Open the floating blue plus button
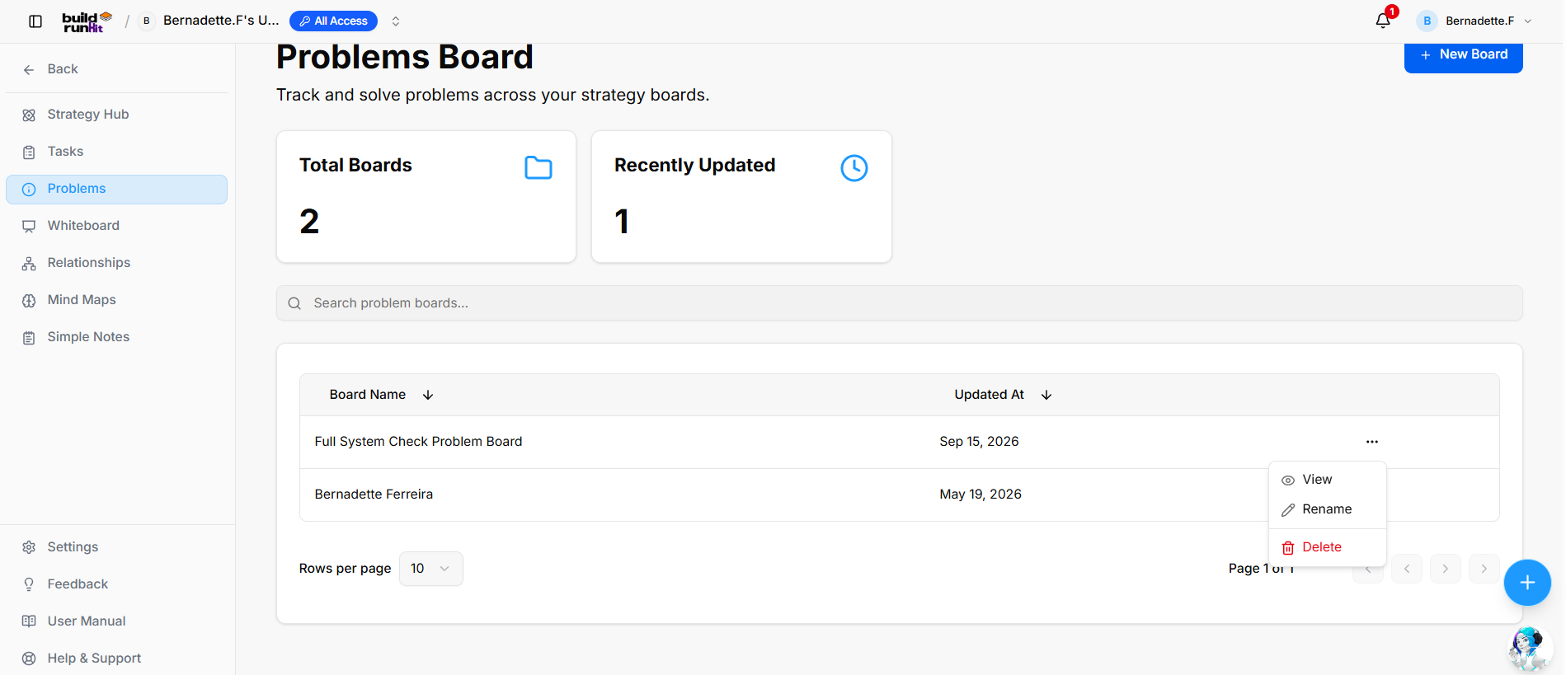Screen dimensions: 1566x675 pyautogui.click(x=1527, y=583)
